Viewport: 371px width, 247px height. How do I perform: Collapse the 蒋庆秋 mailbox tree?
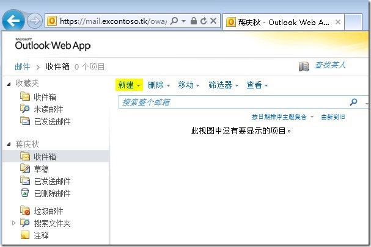(x=7, y=145)
